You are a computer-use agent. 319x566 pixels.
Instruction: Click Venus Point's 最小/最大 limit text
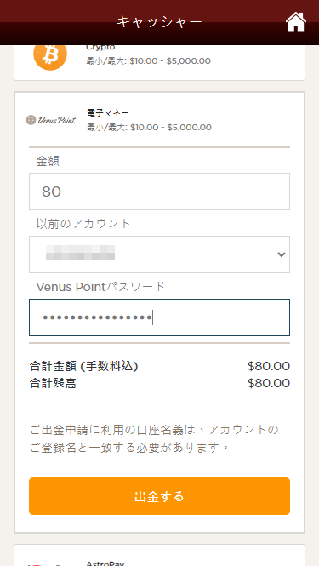pos(149,127)
